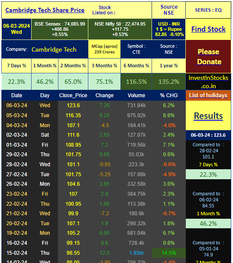Click the BSE Sensex 74,085.99 cell
The height and width of the screenshot is (263, 233).
coord(60,29)
